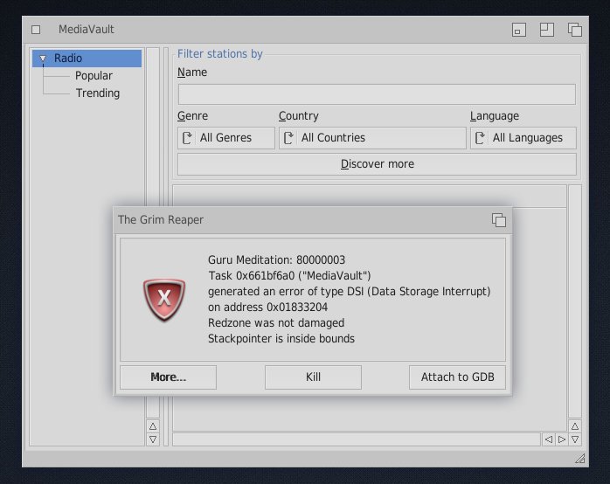
Task: Collapse the Radio tree node
Action: [43, 59]
